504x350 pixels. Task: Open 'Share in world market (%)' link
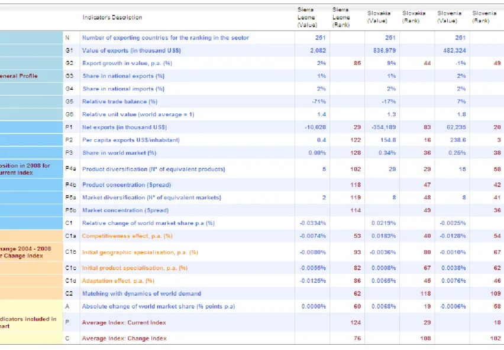[119, 153]
